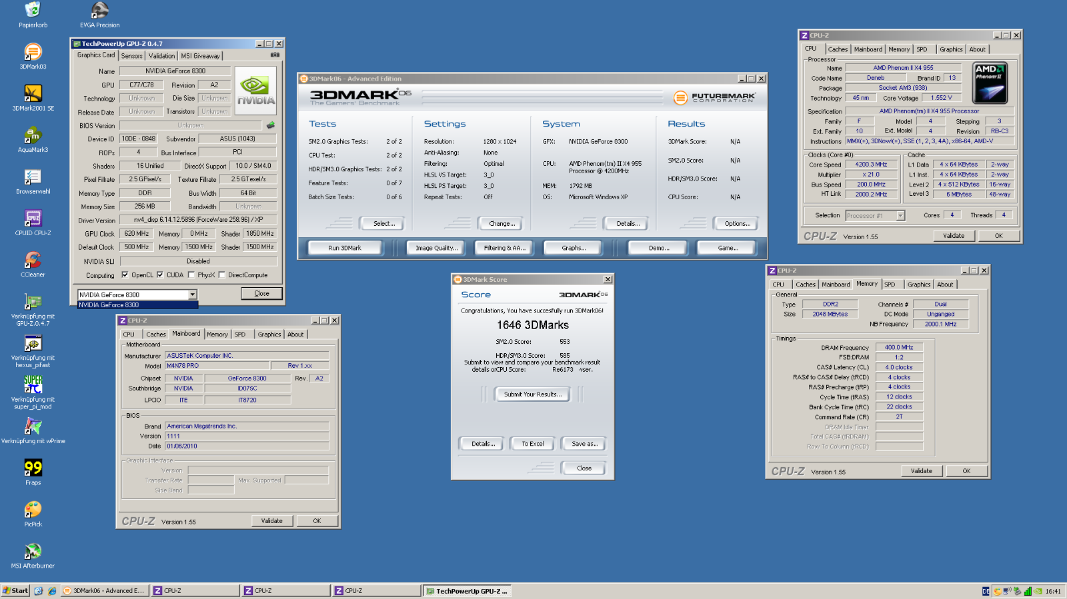Toggle the CUDA checkbox in GPU-Z
Viewport: 1067px width, 599px height.
point(160,275)
